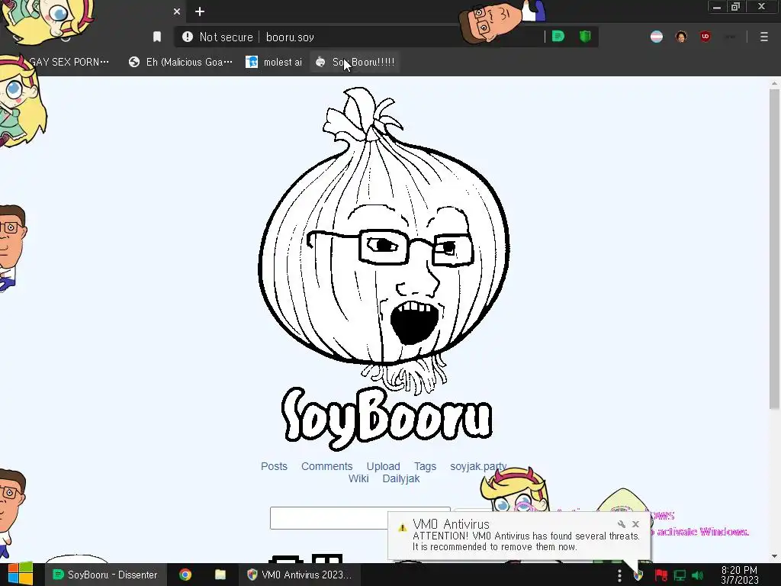Viewport: 781px width, 586px height.
Task: Click the shield icon in the system tray
Action: coord(638,575)
